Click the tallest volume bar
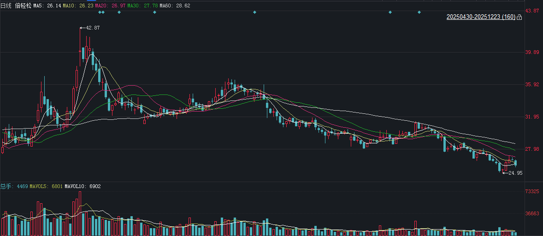543x236 pixels. [80, 212]
